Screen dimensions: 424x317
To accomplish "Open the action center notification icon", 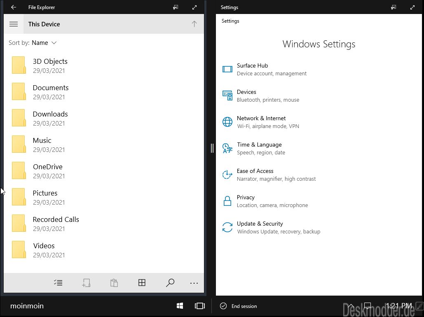I will coord(368,305).
